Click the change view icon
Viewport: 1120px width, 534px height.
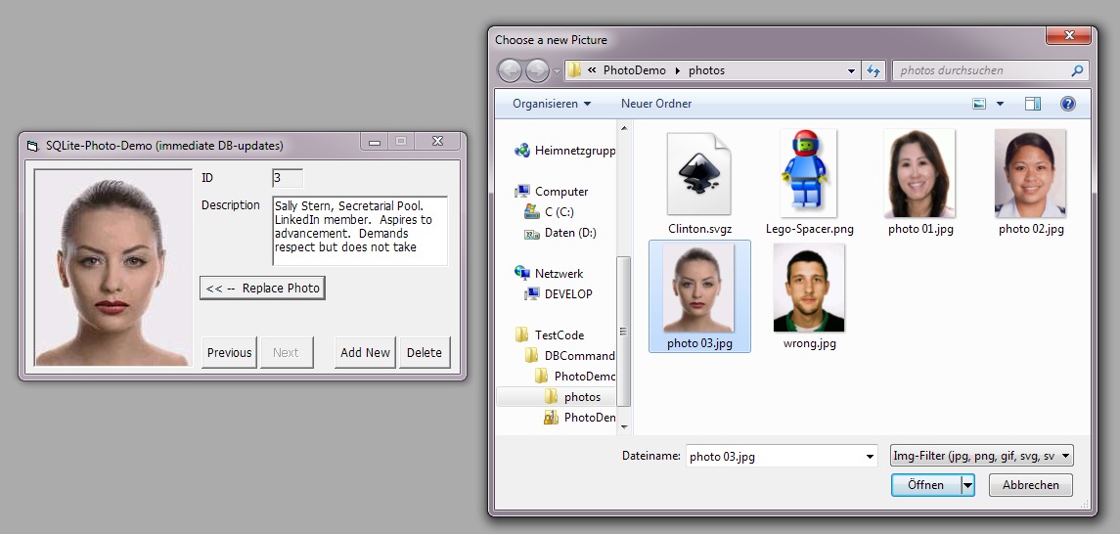tap(980, 104)
